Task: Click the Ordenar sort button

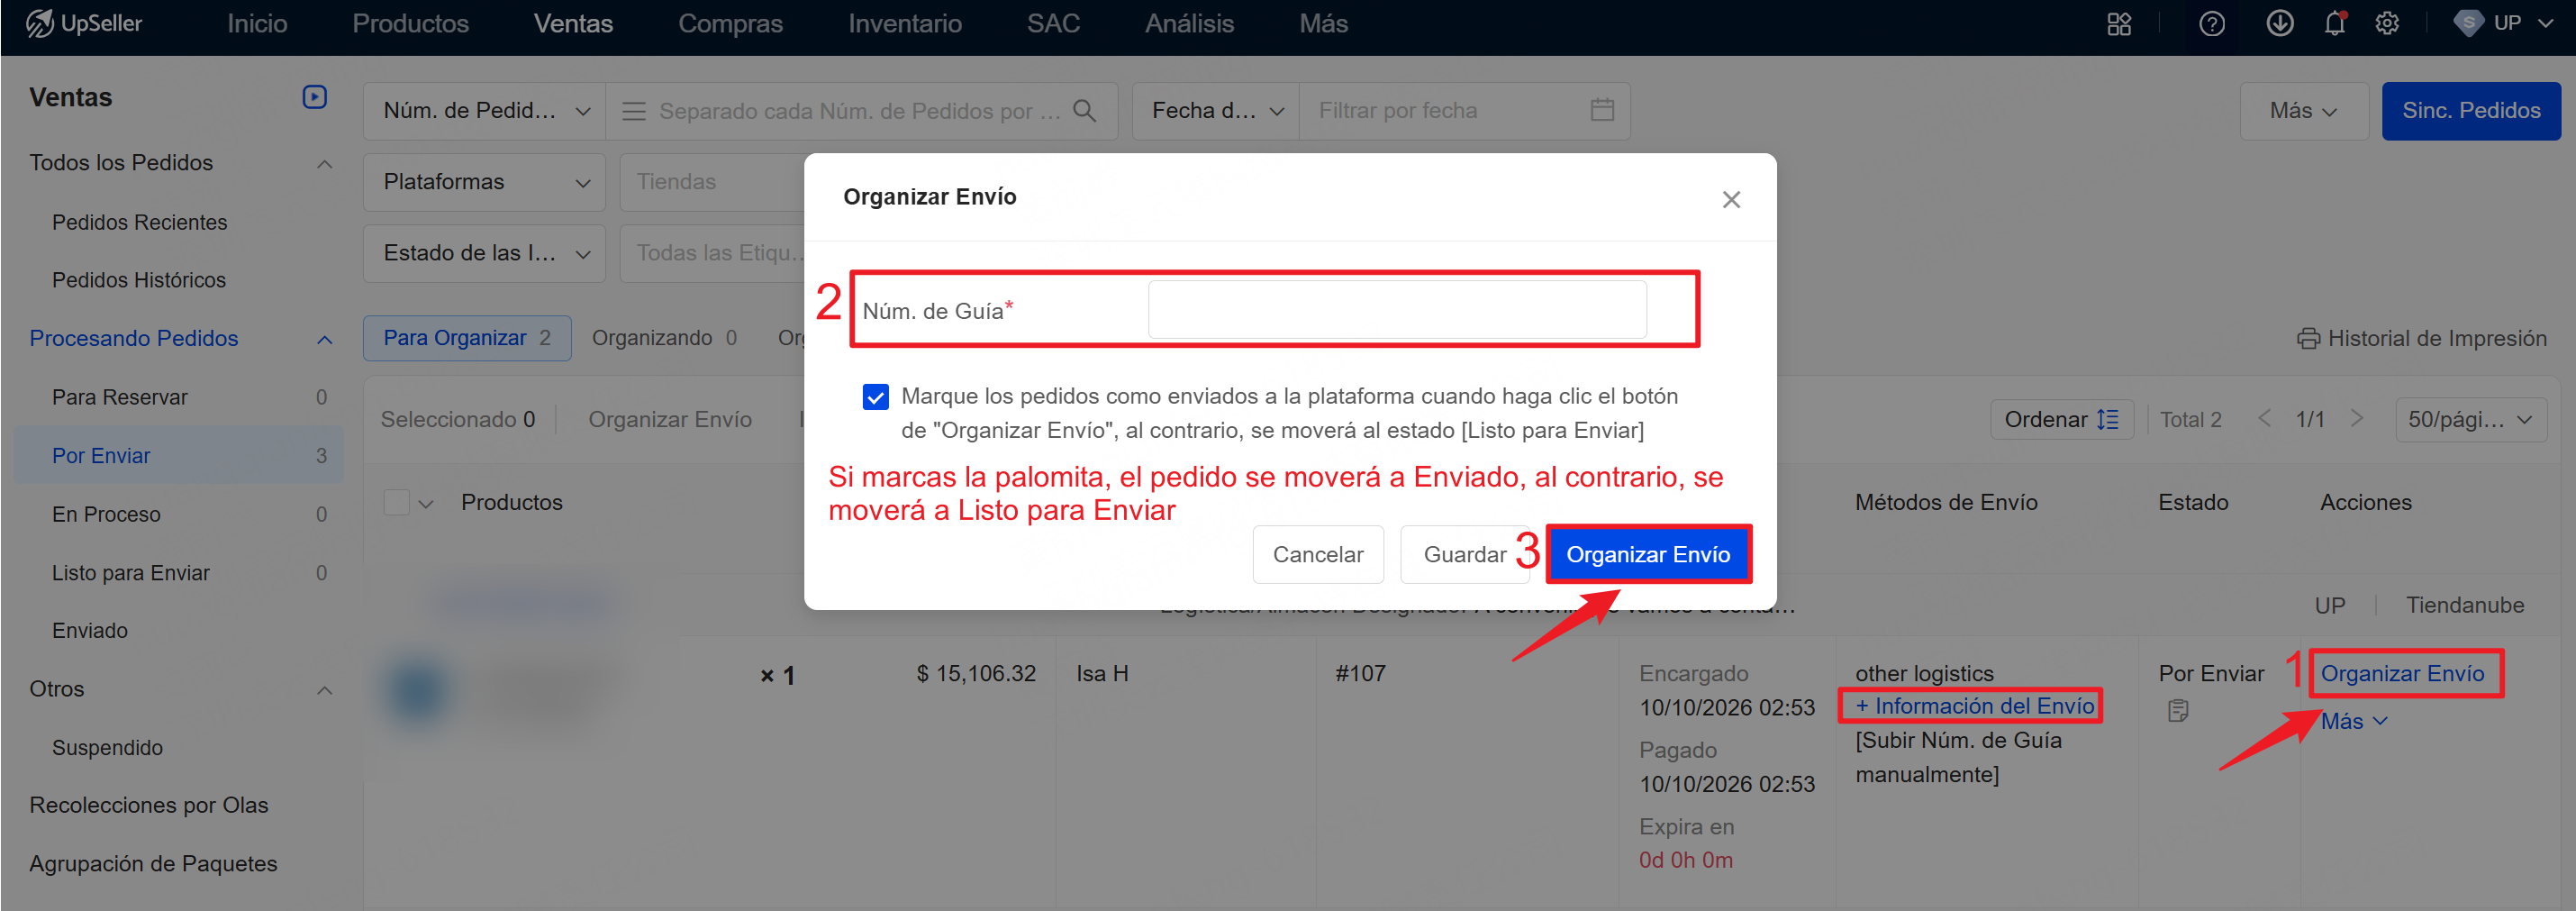Action: coord(2061,419)
